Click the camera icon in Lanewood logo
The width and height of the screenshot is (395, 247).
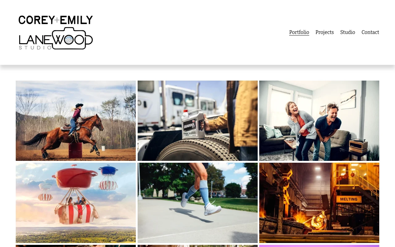[73, 38]
